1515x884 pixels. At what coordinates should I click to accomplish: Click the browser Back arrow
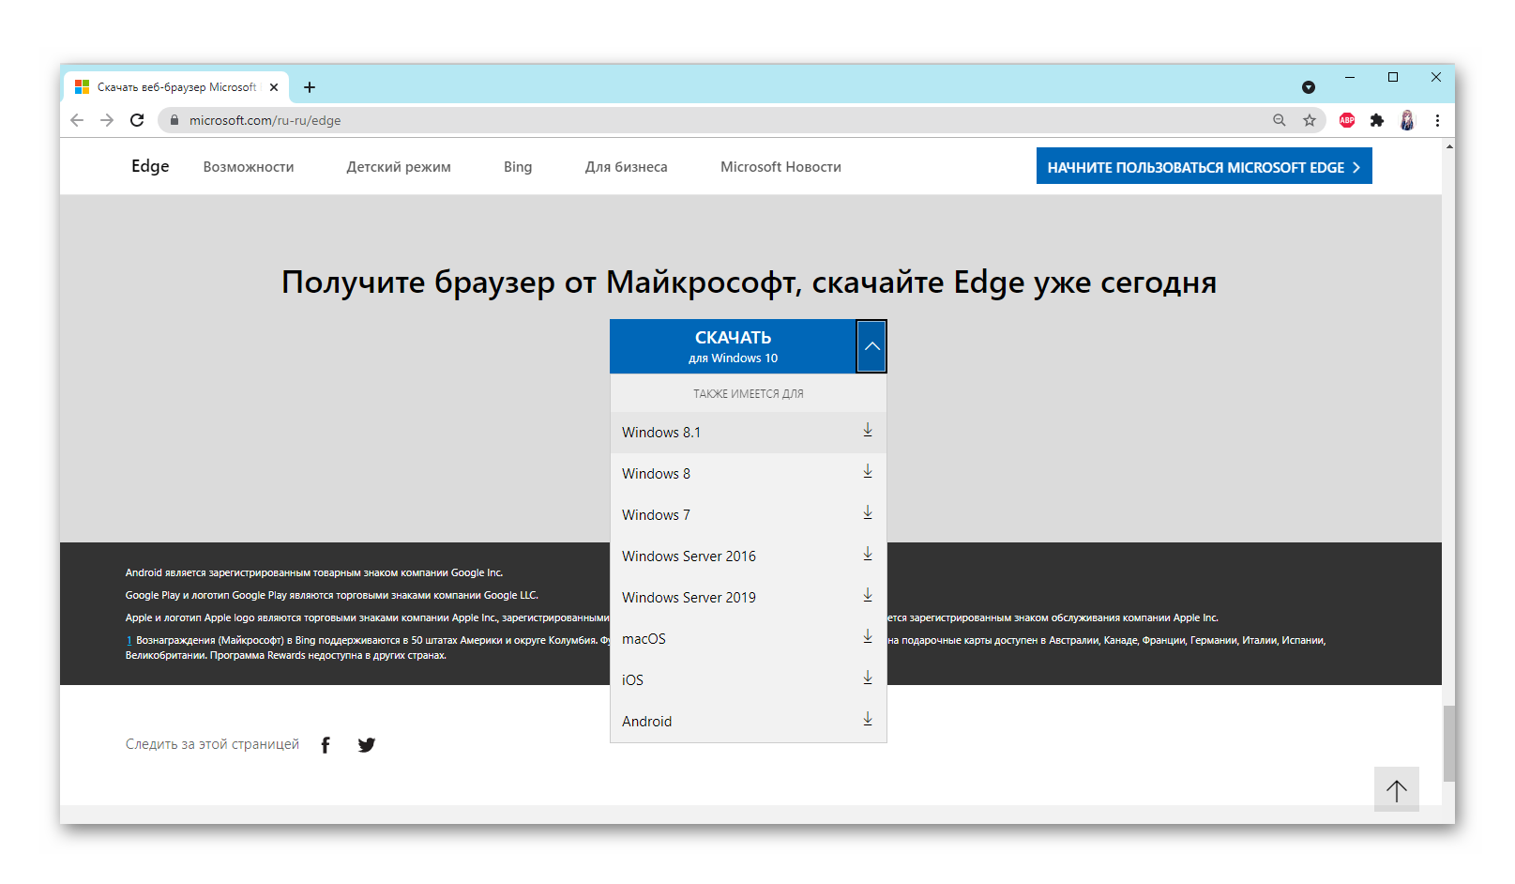click(x=77, y=120)
